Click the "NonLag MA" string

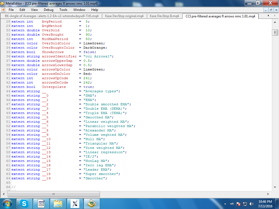coord(95,161)
